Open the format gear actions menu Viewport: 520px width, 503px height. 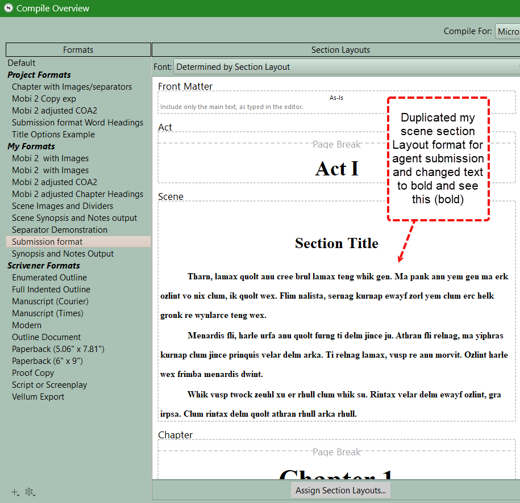30,492
